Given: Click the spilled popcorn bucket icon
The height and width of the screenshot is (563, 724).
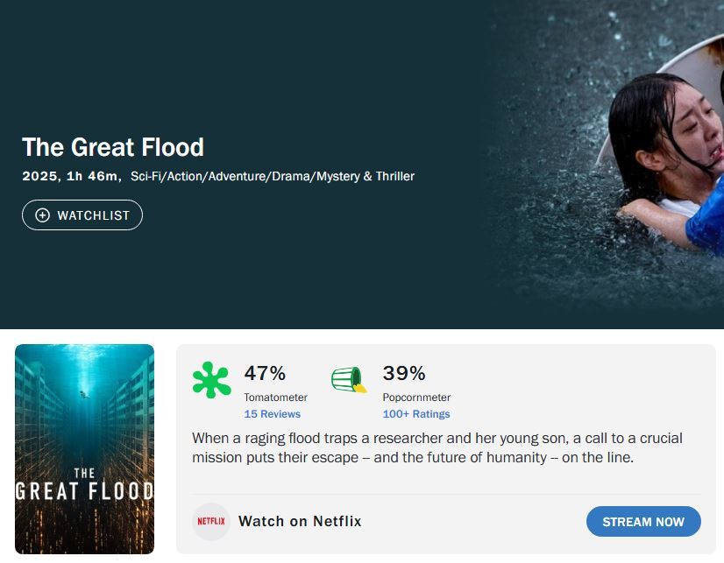Looking at the screenshot, I should (349, 380).
